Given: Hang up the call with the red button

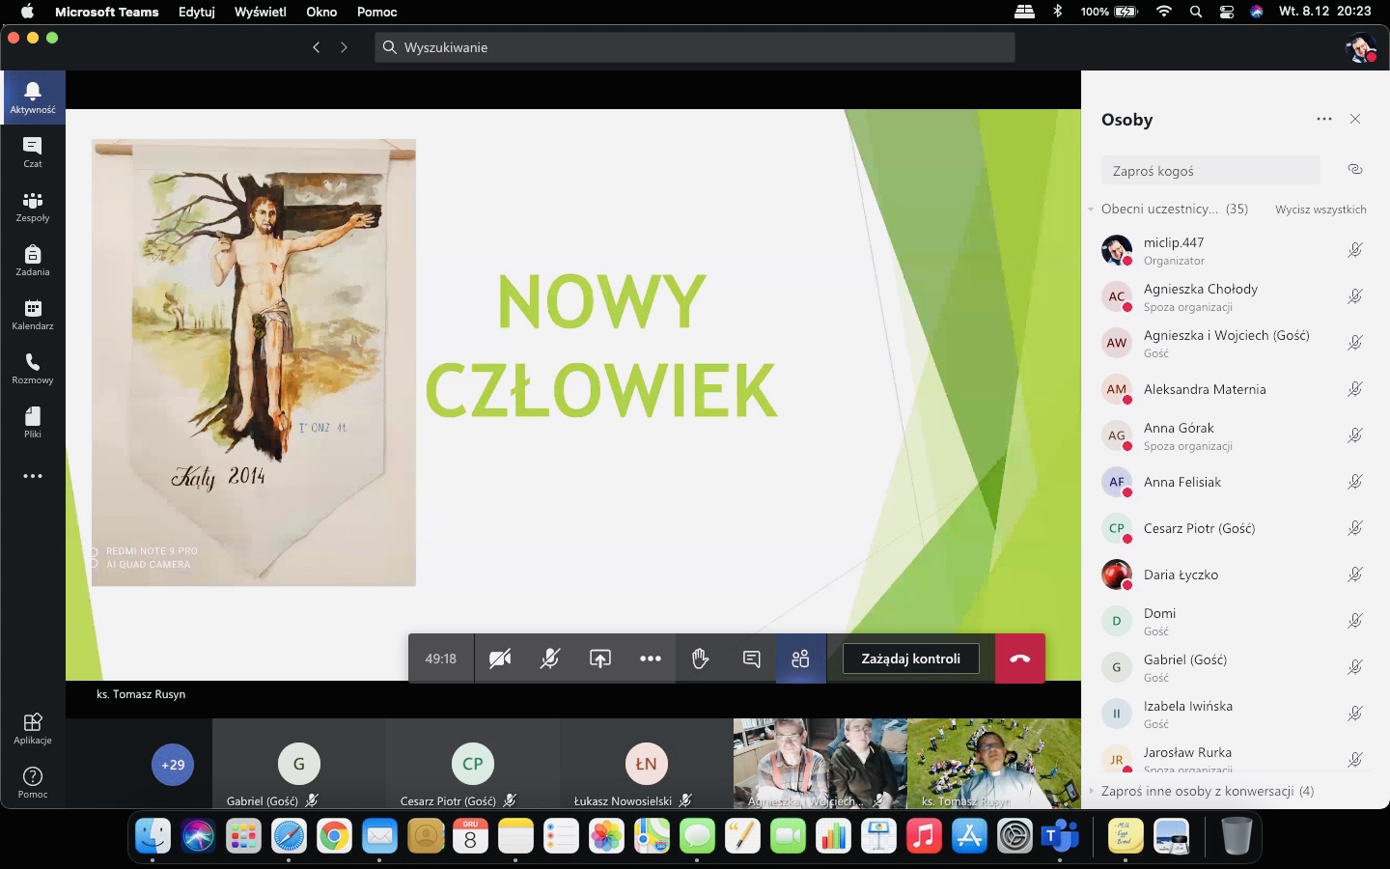Looking at the screenshot, I should point(1019,659).
